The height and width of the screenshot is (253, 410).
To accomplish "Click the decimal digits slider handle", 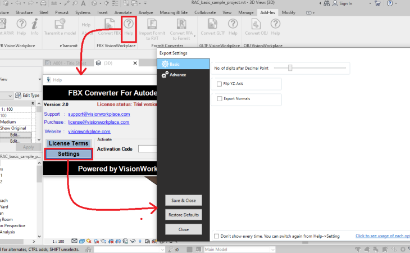I will click(x=290, y=68).
